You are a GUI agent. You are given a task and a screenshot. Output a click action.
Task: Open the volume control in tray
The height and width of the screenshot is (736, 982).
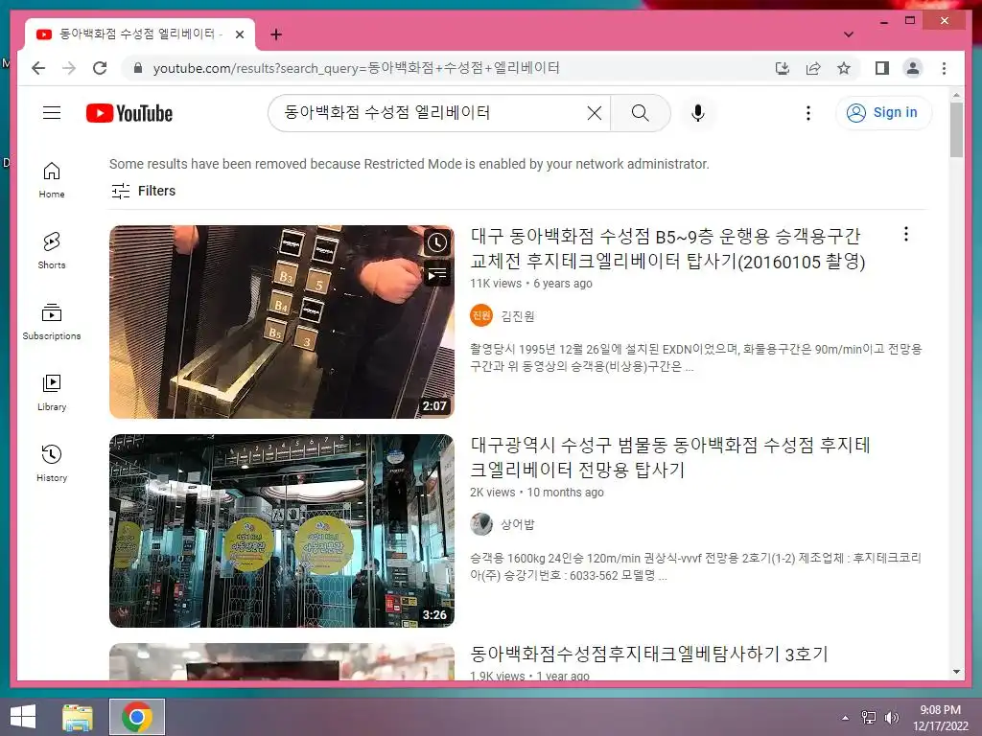point(891,717)
